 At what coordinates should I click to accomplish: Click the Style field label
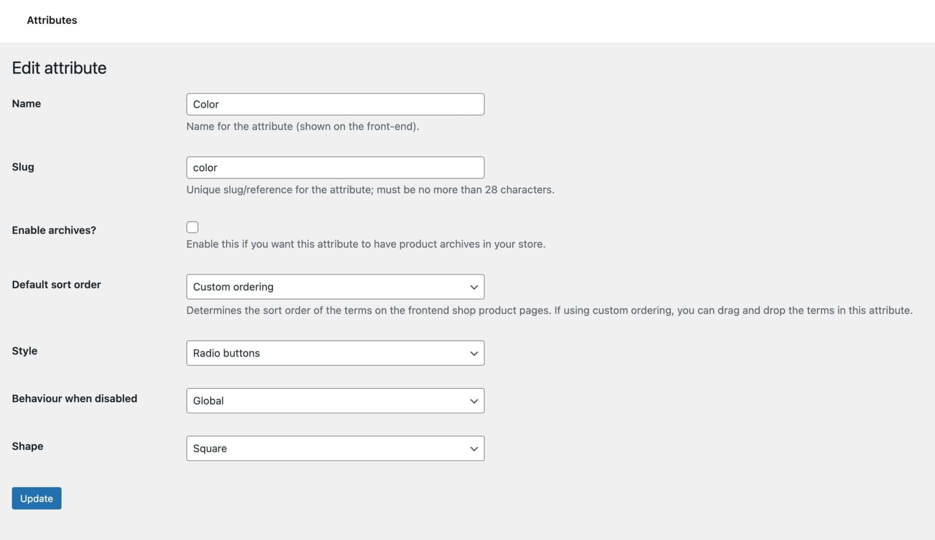pyautogui.click(x=24, y=351)
